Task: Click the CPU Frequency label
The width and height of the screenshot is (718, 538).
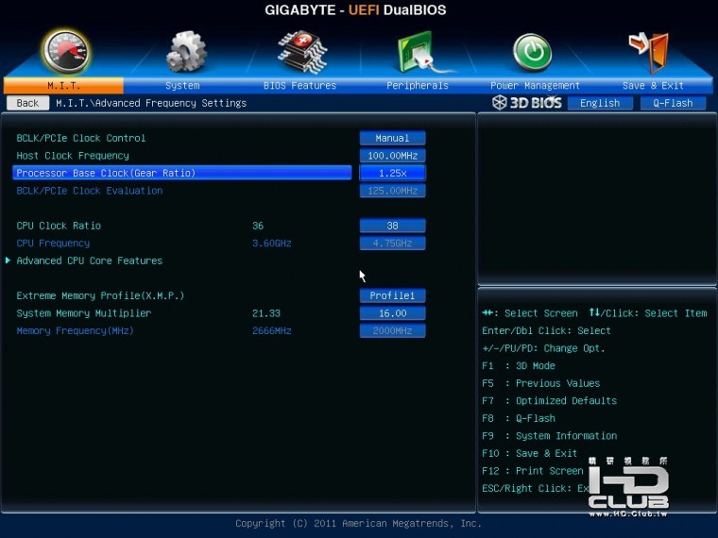Action: point(53,244)
